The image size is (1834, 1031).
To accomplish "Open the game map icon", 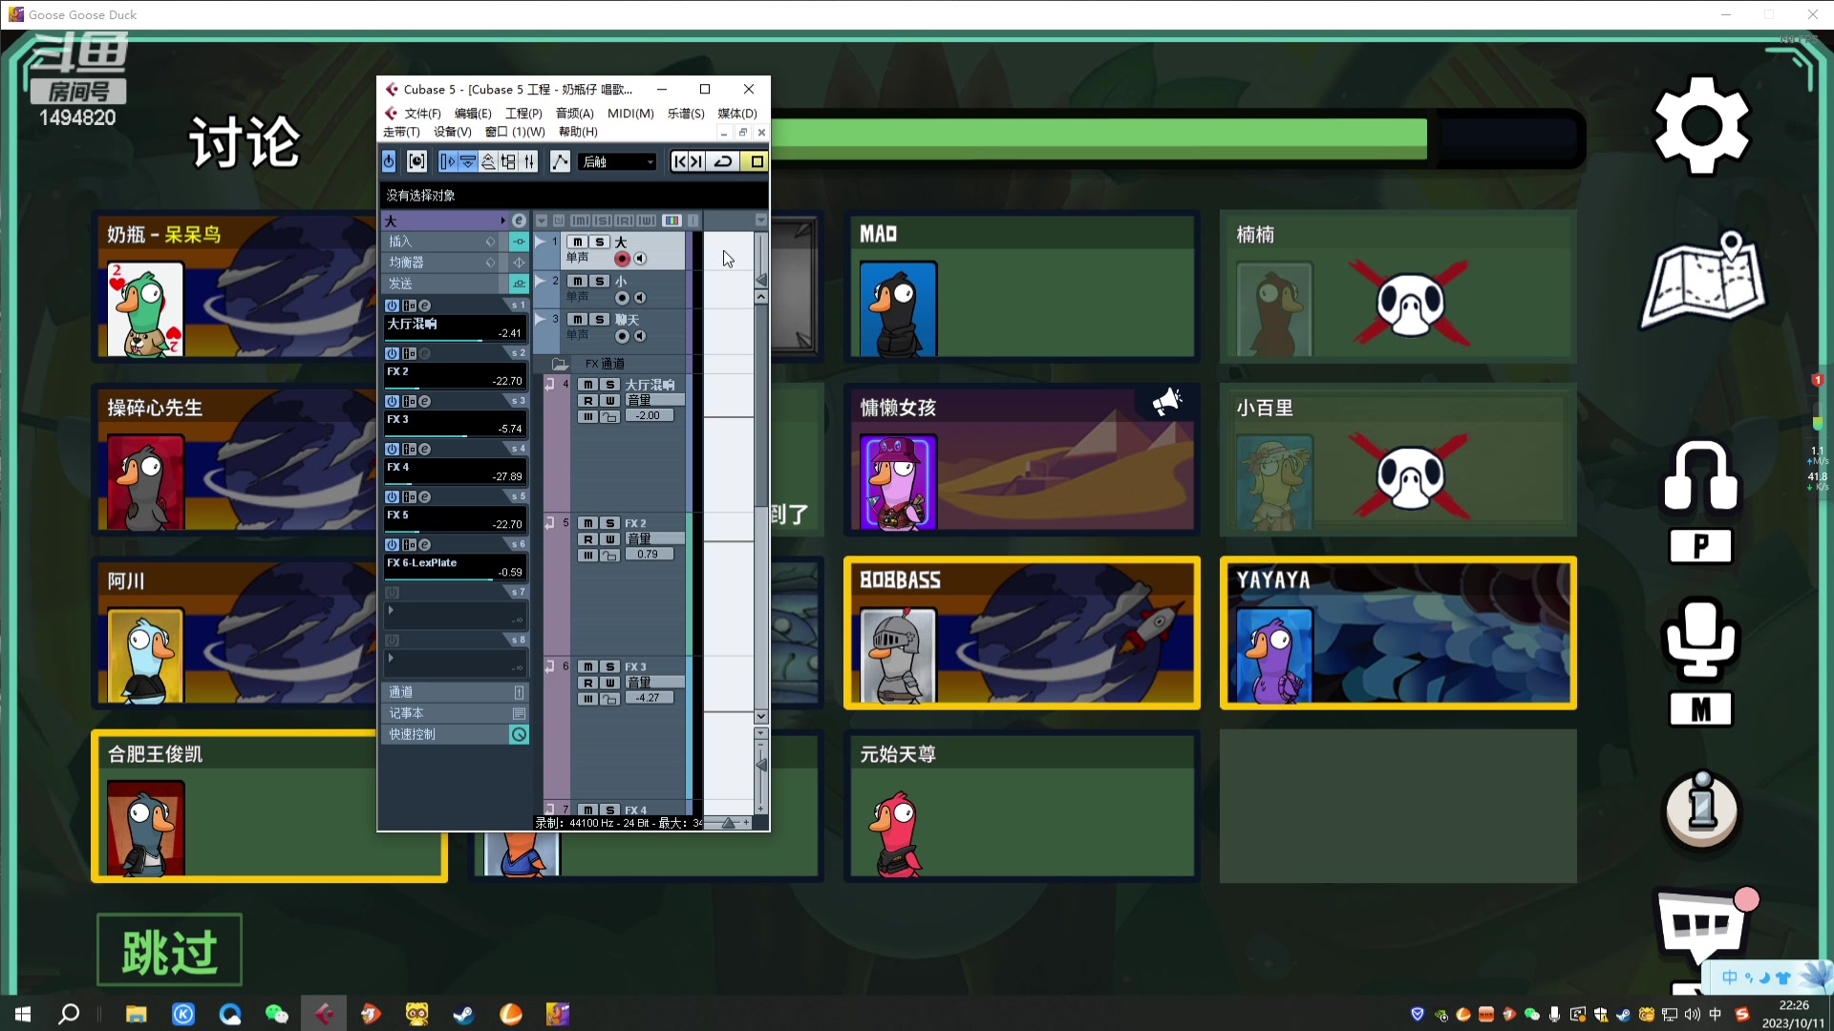I will [1703, 282].
